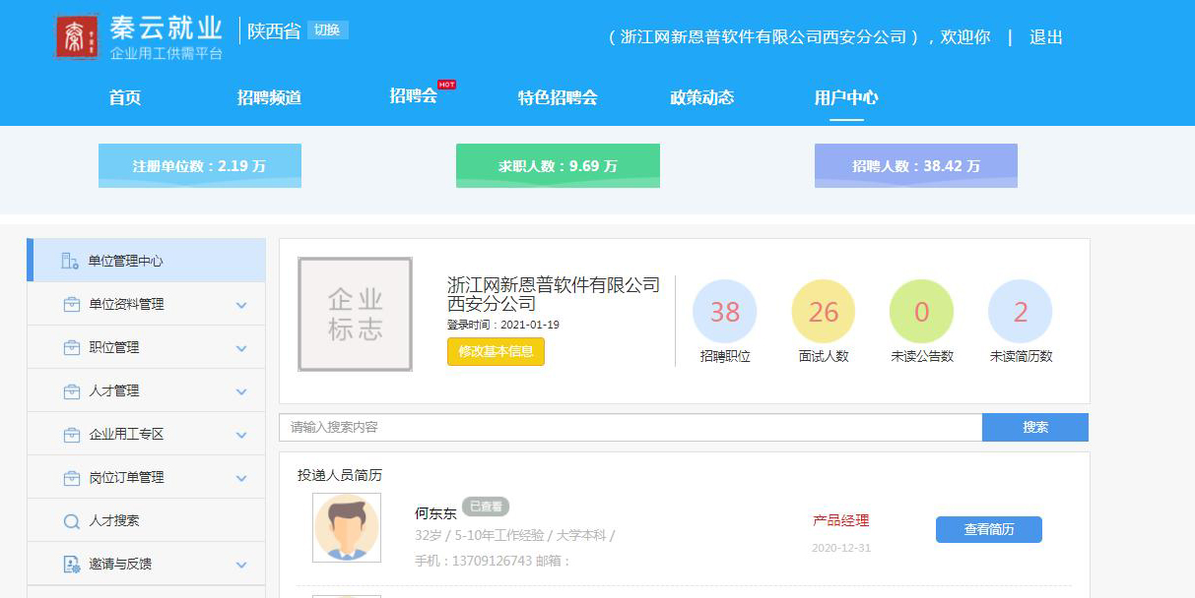
Task: Click the 人才管理 briefcase icon
Action: [71, 390]
